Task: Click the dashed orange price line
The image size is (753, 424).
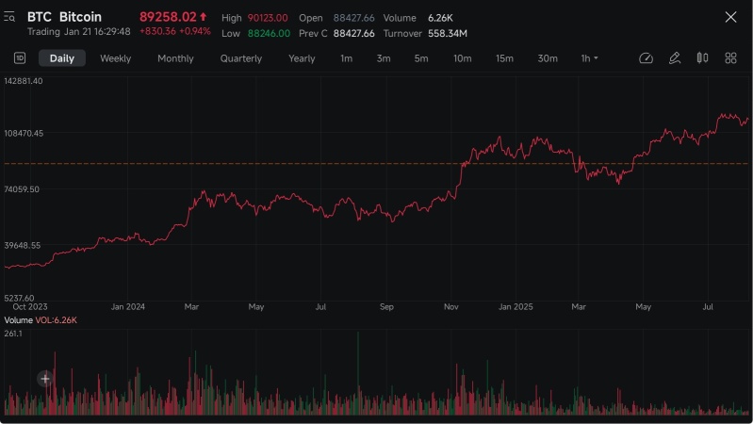Action: coord(376,164)
